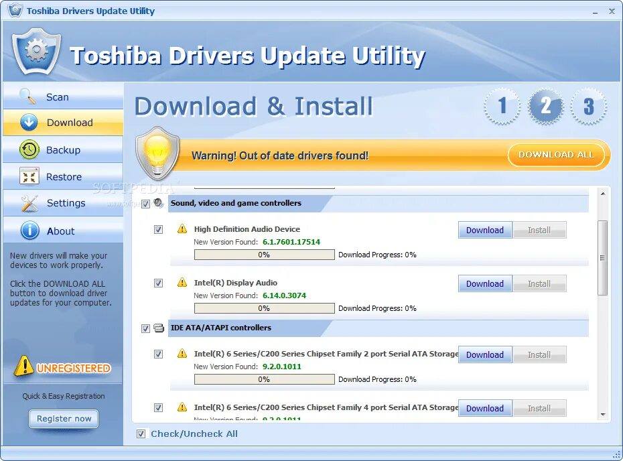The width and height of the screenshot is (623, 461).
Task: Click the driver list scrollbar up arrow
Action: point(603,194)
